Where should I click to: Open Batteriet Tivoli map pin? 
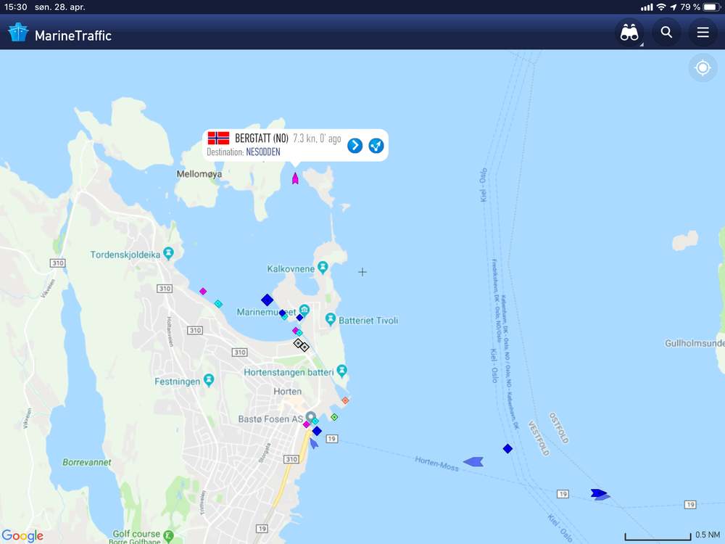[x=330, y=319]
